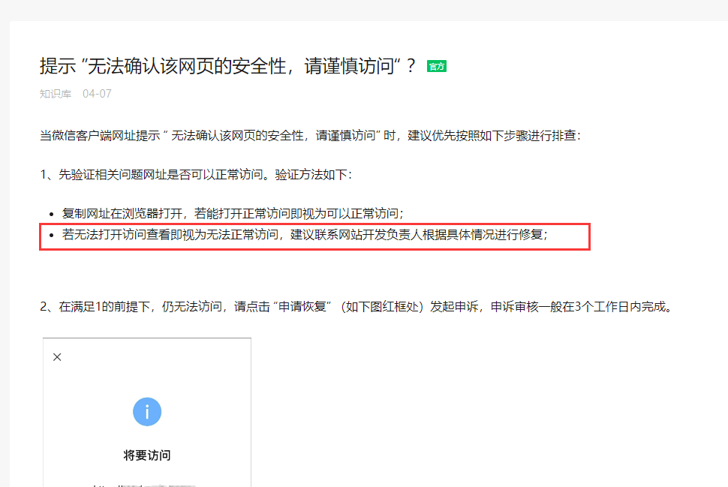The image size is (728, 487).
Task: Click the green 官方 badge
Action: (437, 66)
